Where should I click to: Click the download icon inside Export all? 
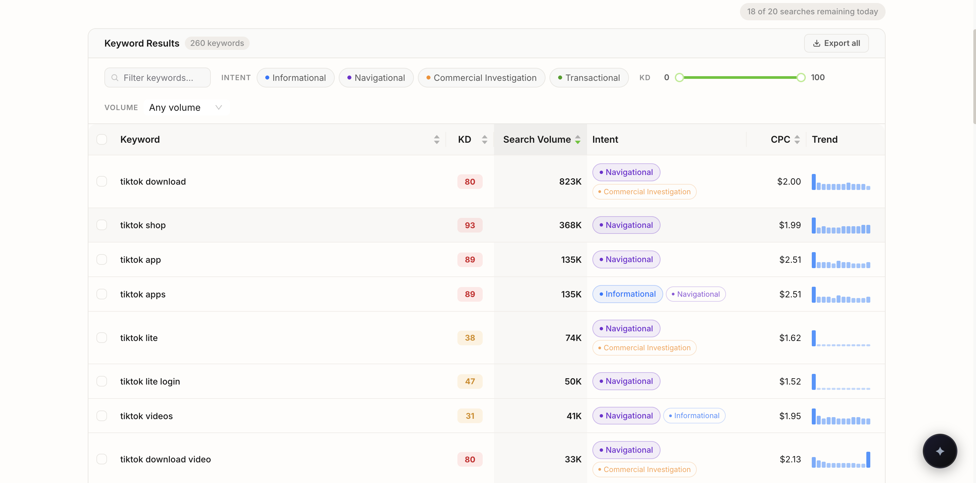tap(816, 43)
